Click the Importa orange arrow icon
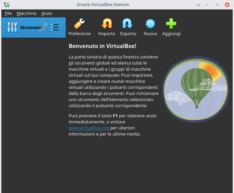 tap(106, 24)
